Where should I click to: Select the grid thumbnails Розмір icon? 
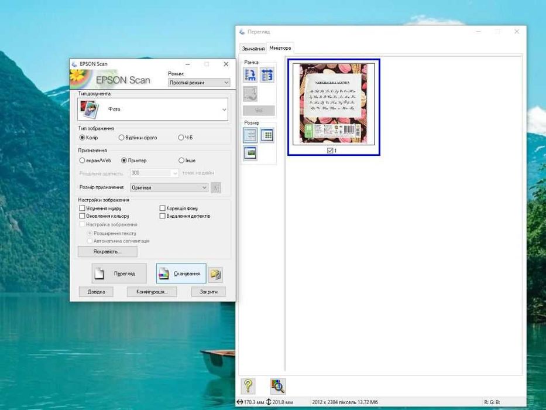pyautogui.click(x=267, y=135)
